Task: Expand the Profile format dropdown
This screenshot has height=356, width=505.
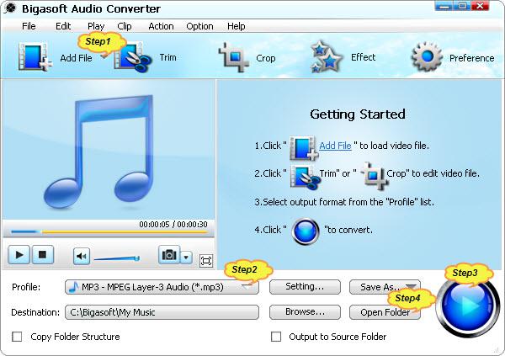Action: pyautogui.click(x=247, y=286)
